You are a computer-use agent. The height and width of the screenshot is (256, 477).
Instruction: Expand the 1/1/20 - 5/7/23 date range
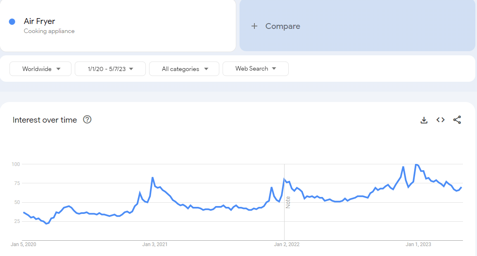pyautogui.click(x=110, y=69)
